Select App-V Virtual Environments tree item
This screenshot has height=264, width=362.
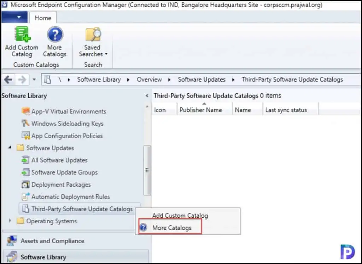click(x=69, y=111)
